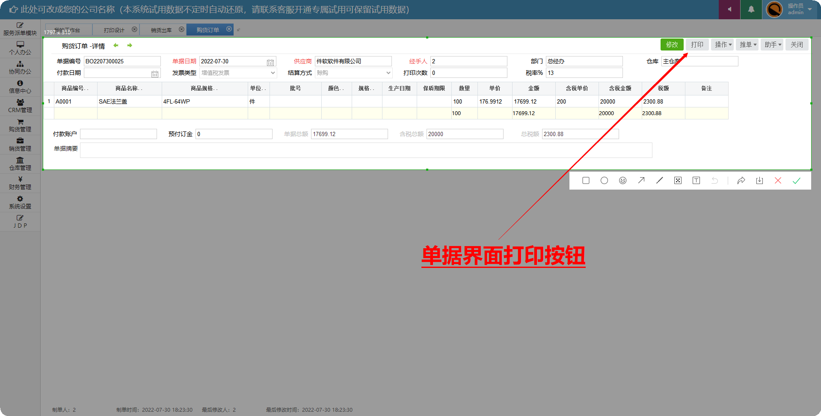Open 购货管理 in sidebar
This screenshot has width=821, height=416.
[20, 125]
